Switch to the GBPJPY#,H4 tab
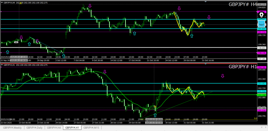The width and height of the screenshot is (268, 131). [54, 128]
